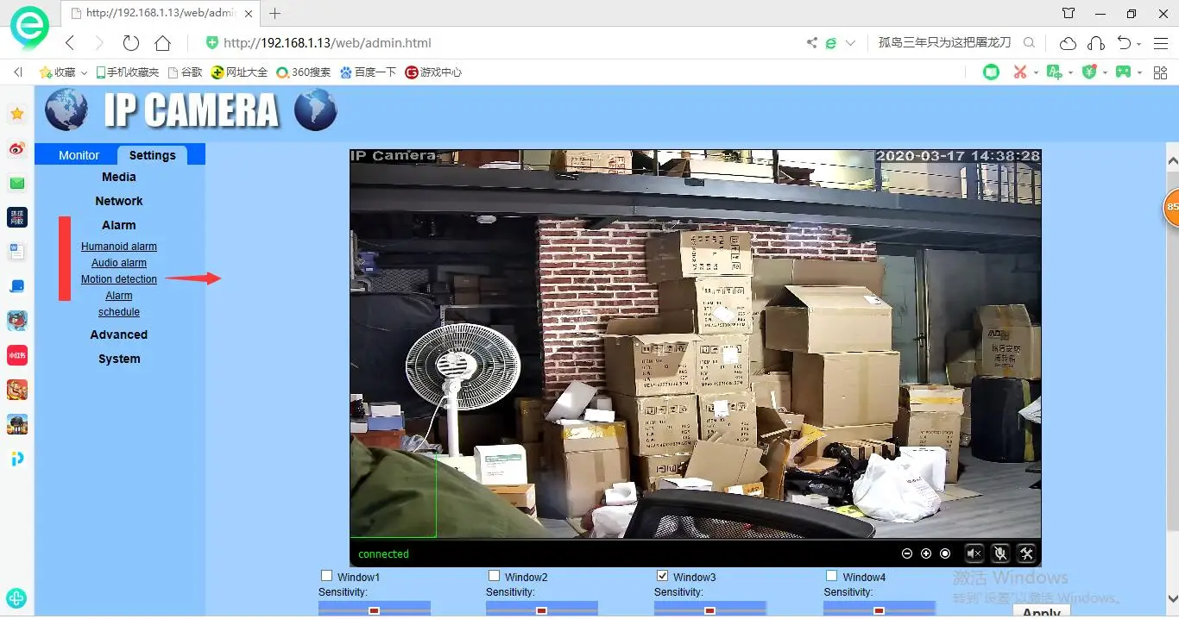
Task: Click the browser refresh icon
Action: pyautogui.click(x=131, y=42)
